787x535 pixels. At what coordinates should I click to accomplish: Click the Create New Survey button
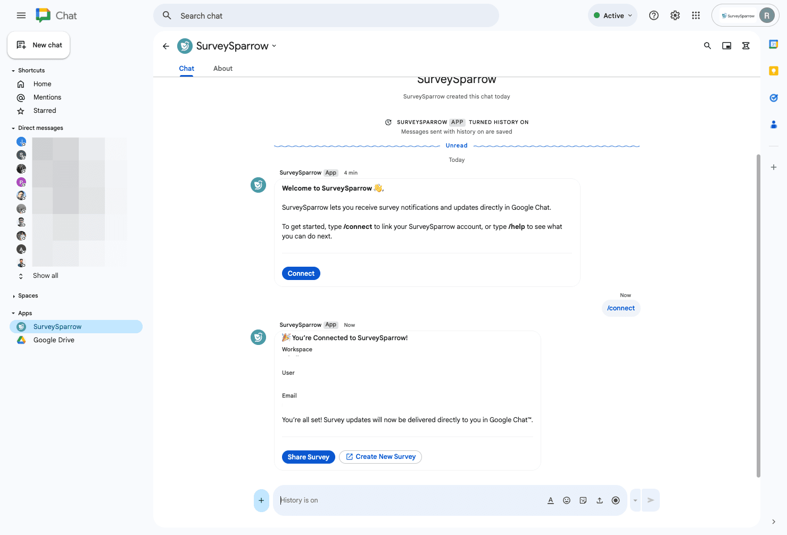(x=380, y=457)
